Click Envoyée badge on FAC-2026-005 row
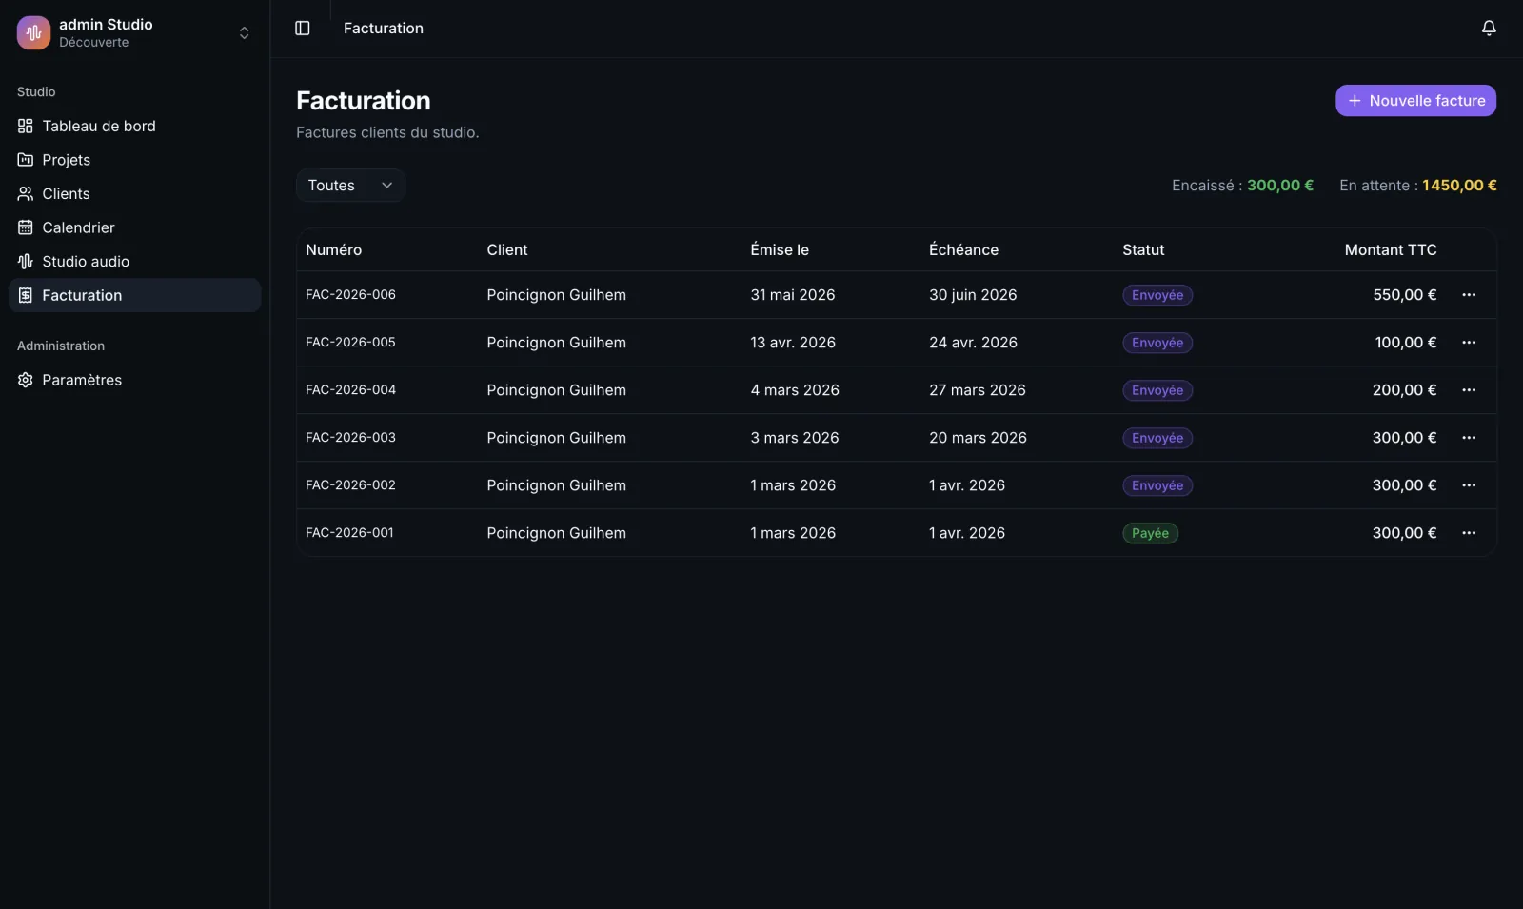The height and width of the screenshot is (909, 1523). [x=1157, y=343]
